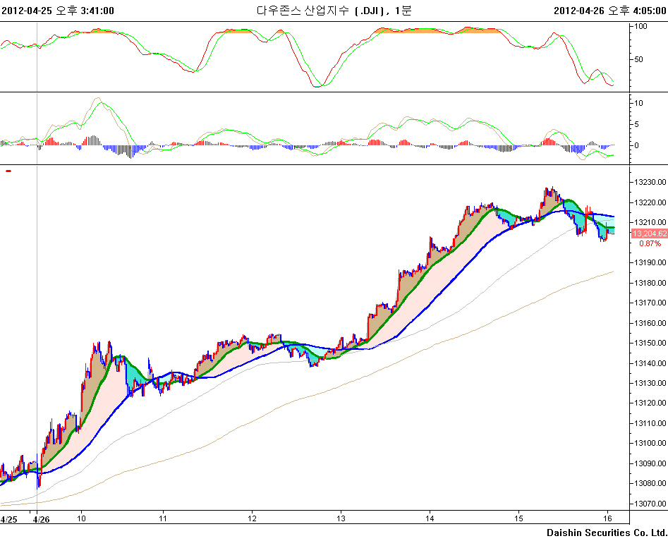Click the 10 level on MACD scale
This screenshot has width=668, height=541.
click(639, 102)
